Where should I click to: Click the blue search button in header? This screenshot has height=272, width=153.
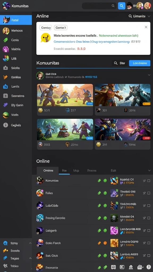122,6
